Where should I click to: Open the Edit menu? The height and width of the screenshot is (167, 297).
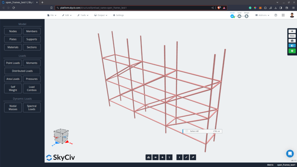click(67, 15)
